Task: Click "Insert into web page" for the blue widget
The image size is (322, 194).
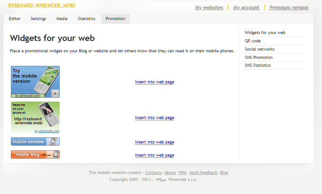Action: pyautogui.click(x=154, y=82)
